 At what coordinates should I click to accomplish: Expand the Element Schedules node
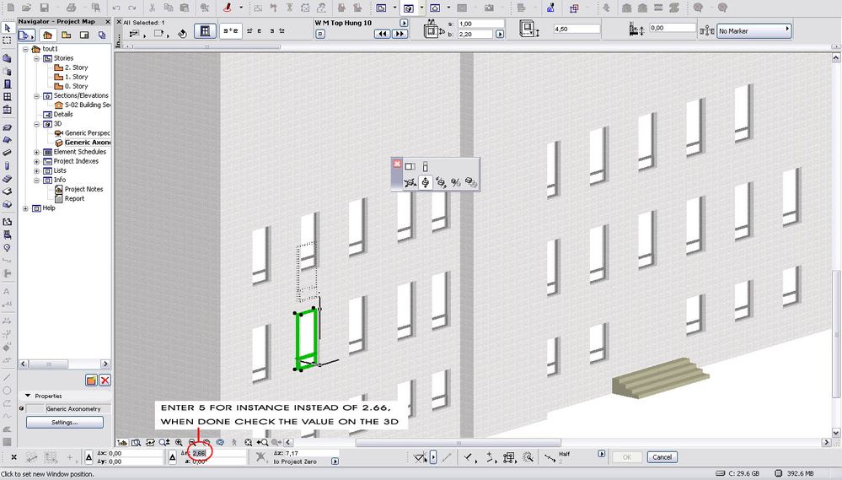(36, 152)
